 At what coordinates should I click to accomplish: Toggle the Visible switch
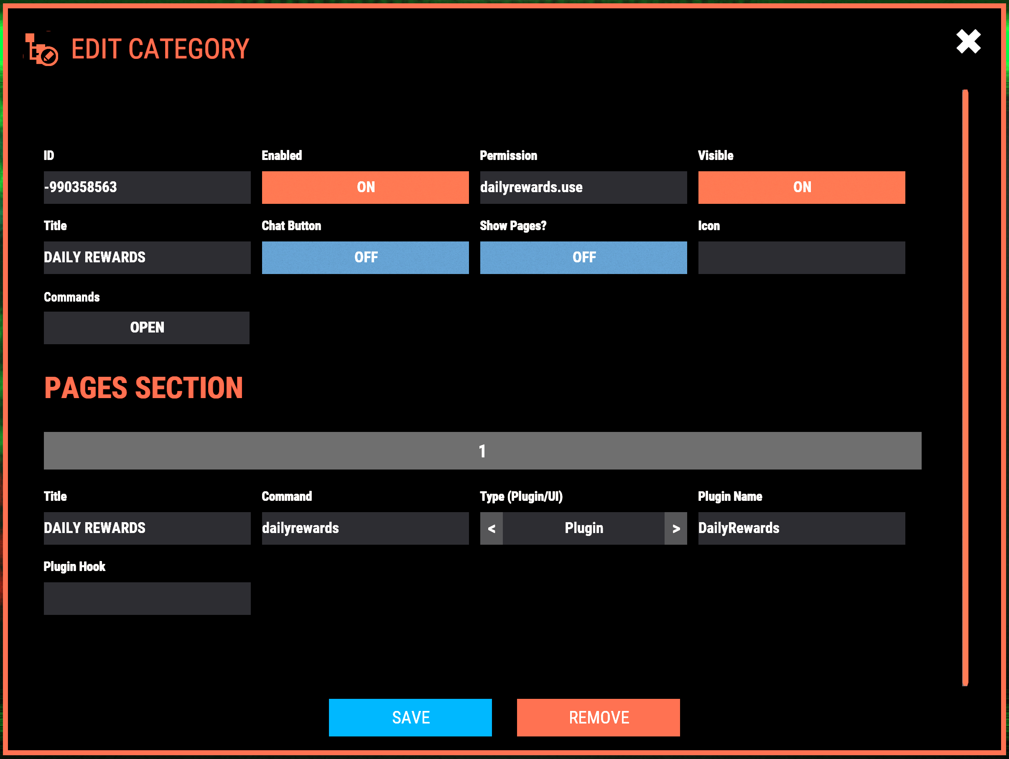[x=801, y=188]
